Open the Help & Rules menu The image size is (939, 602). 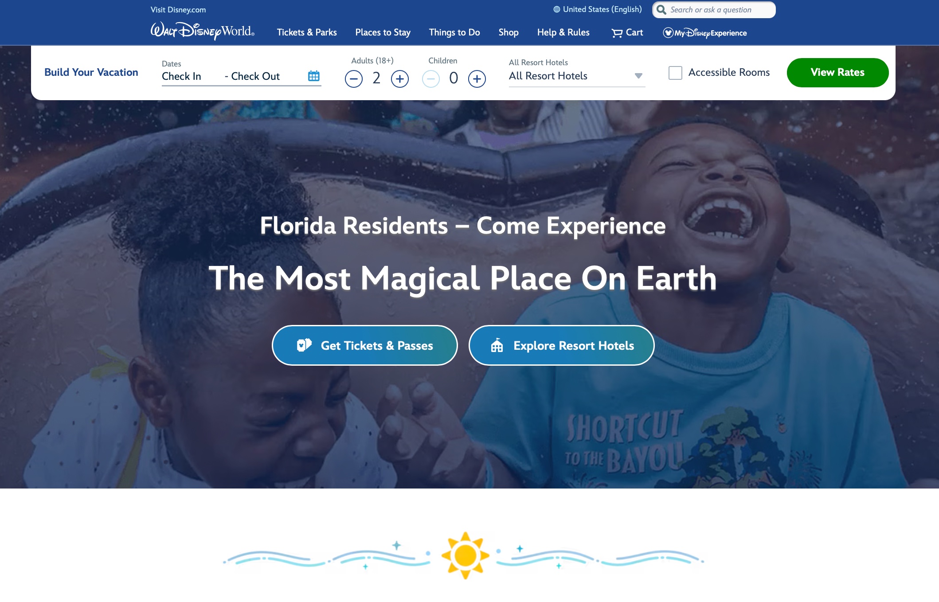point(563,32)
